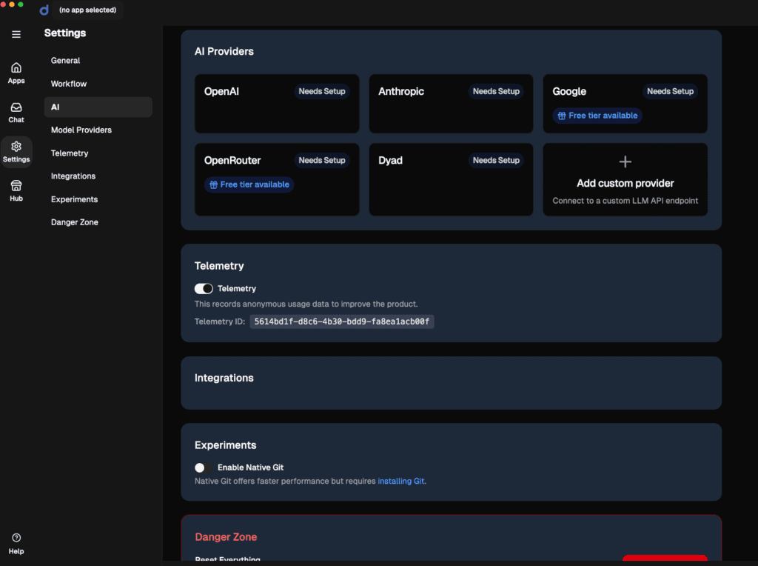
Task: Jump to Integrations in sidebar
Action: click(x=98, y=176)
